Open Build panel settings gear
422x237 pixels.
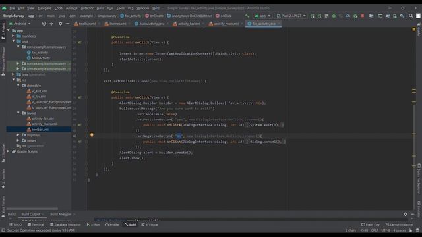click(405, 214)
